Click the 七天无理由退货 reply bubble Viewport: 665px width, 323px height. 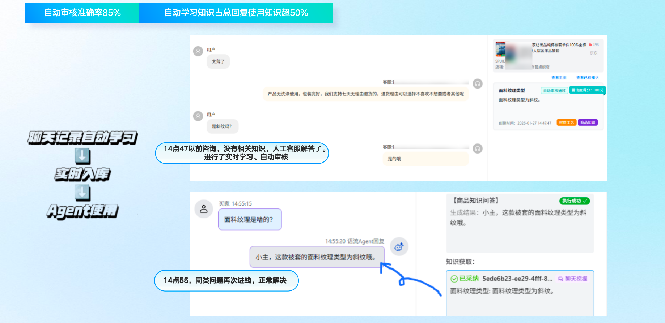(x=366, y=94)
